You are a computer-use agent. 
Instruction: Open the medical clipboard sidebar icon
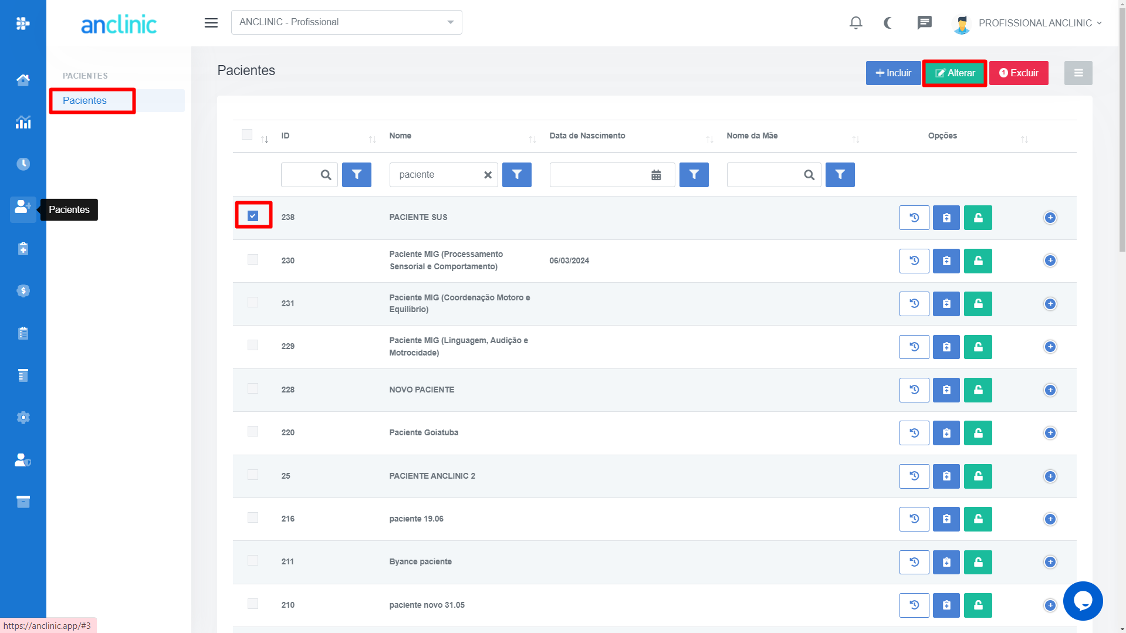[23, 249]
